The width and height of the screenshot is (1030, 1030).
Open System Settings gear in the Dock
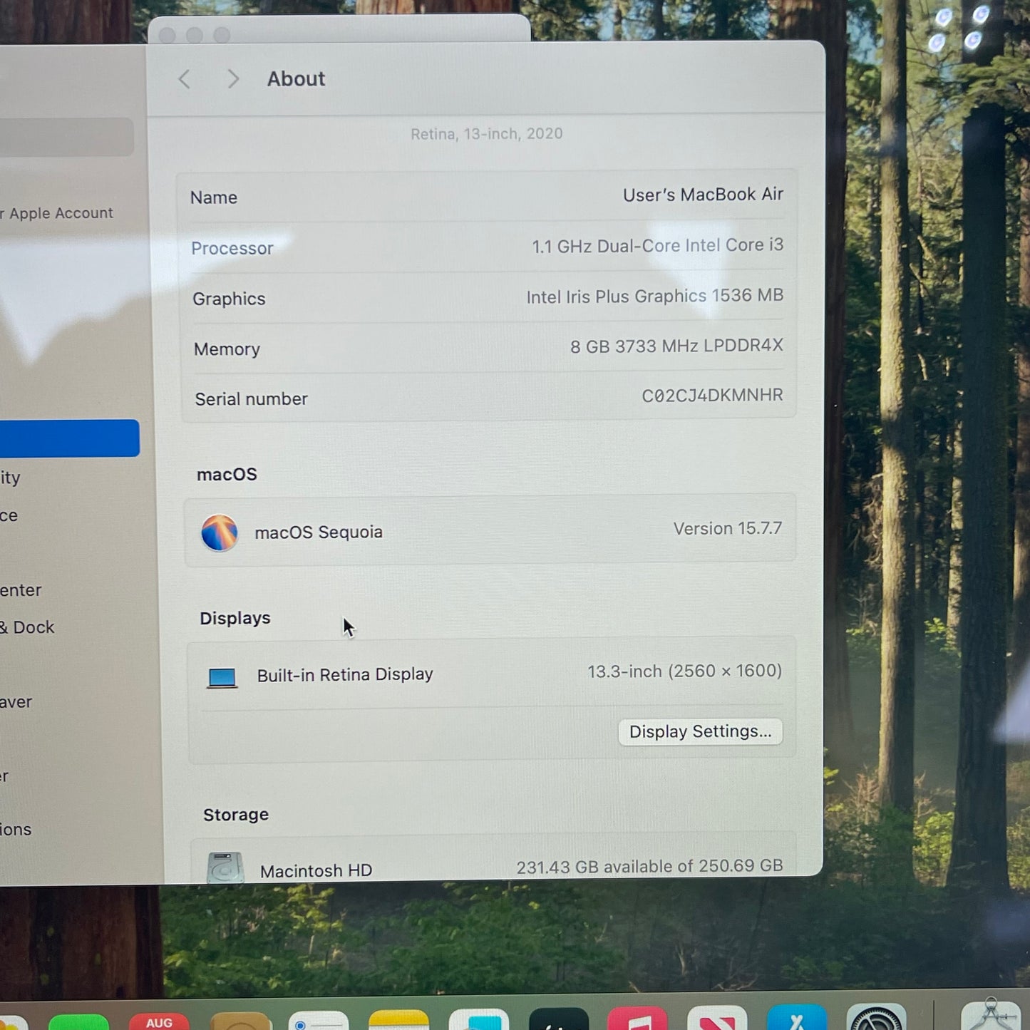(x=877, y=1018)
